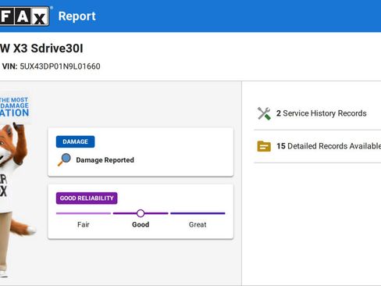The image size is (381, 286).
Task: Click the Damage Reported text
Action: click(x=105, y=160)
